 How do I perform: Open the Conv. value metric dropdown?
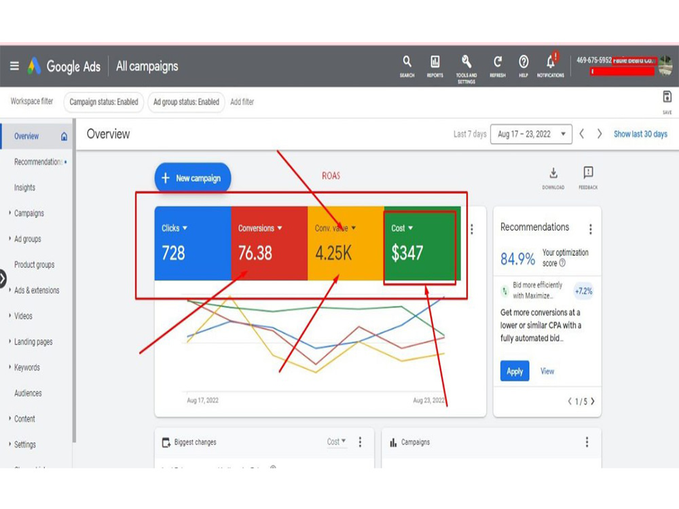pyautogui.click(x=335, y=228)
